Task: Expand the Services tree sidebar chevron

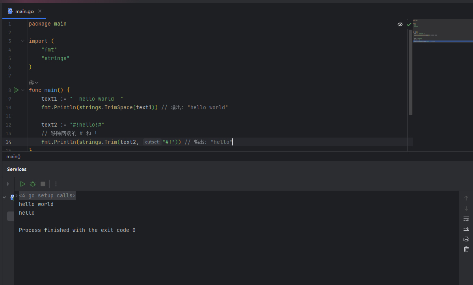Action: point(7,184)
